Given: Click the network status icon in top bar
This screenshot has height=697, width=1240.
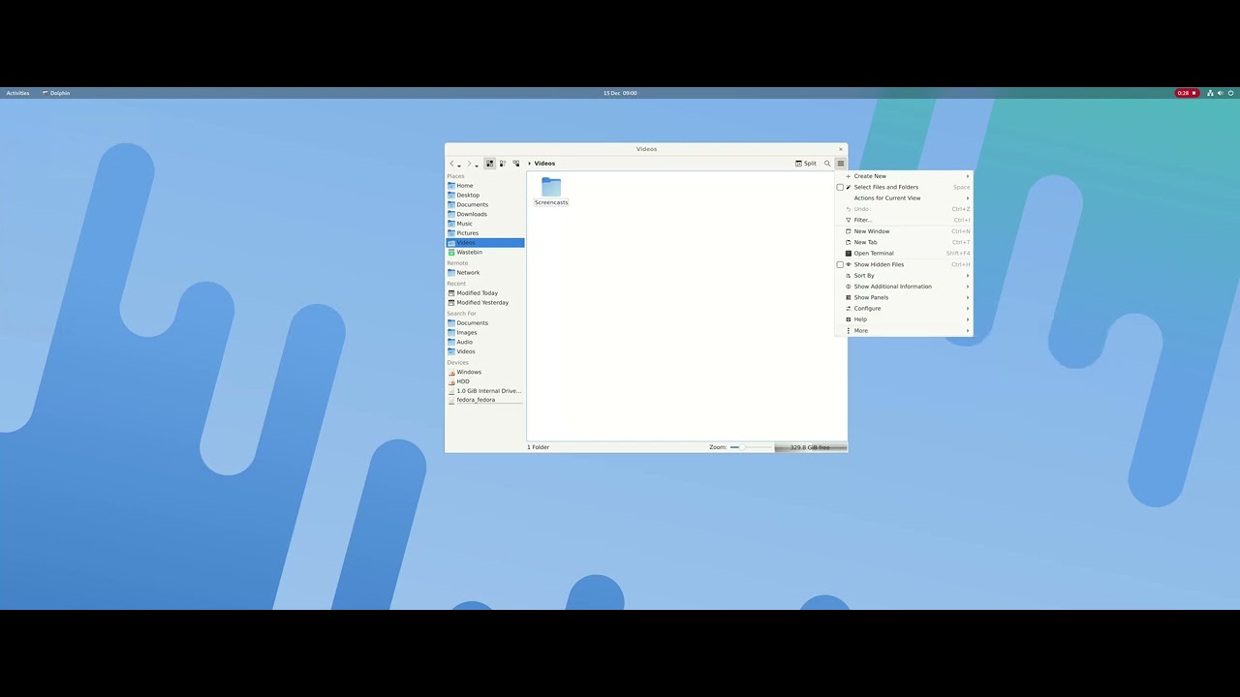Looking at the screenshot, I should 1210,93.
